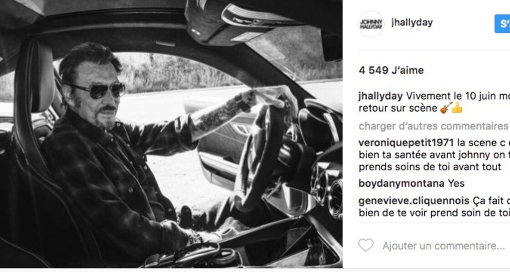Click the caption text 'retour sur scène'
The height and width of the screenshot is (272, 510).
[398, 108]
